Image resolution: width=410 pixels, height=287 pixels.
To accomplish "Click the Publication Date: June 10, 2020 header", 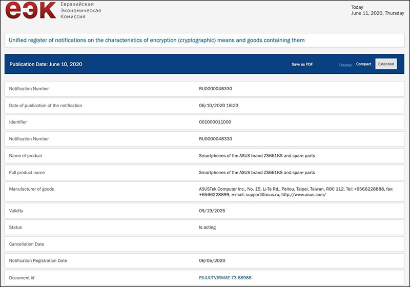I will tap(46, 64).
